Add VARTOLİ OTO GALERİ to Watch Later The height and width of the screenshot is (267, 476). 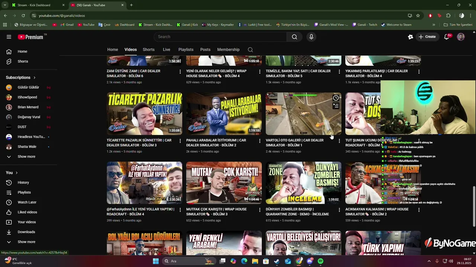(x=336, y=98)
